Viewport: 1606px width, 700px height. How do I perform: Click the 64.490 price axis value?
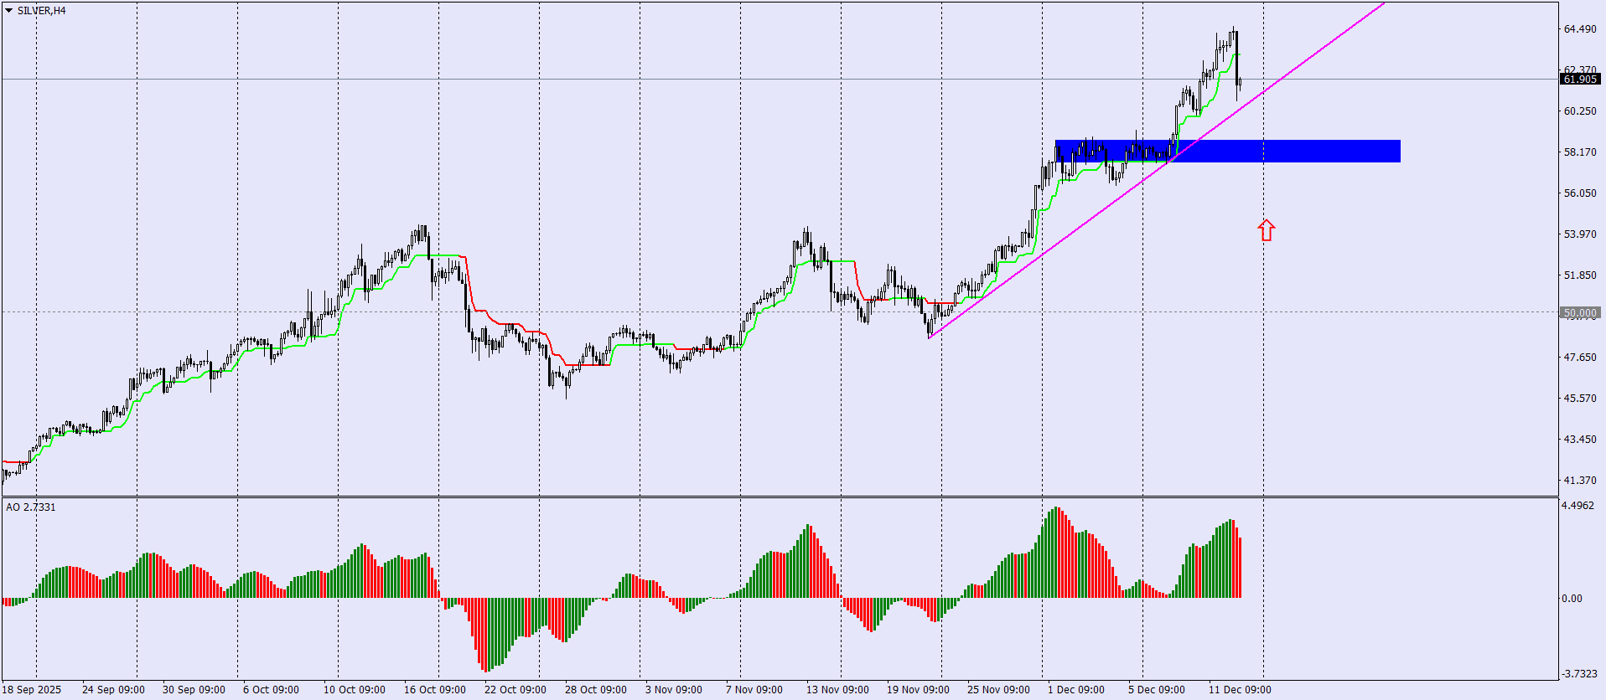click(x=1580, y=29)
